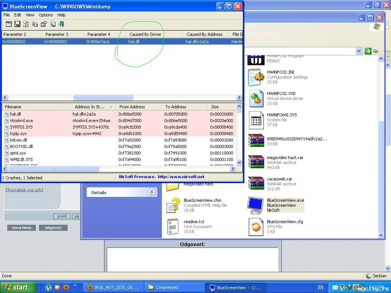Click the upper pane horizontal scrollbar thumb
The width and height of the screenshot is (391, 293).
(x=103, y=98)
